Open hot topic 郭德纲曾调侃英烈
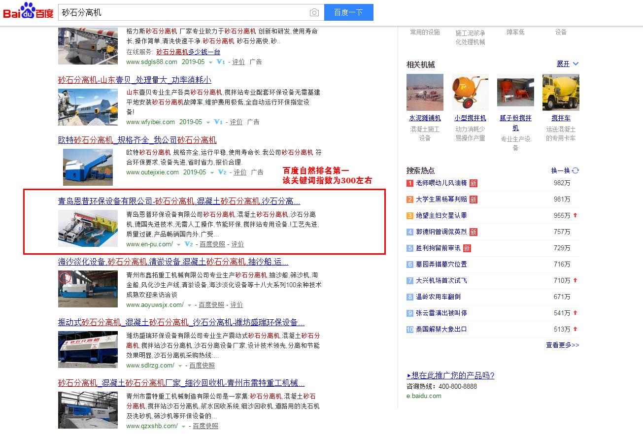The image size is (643, 437). click(441, 232)
